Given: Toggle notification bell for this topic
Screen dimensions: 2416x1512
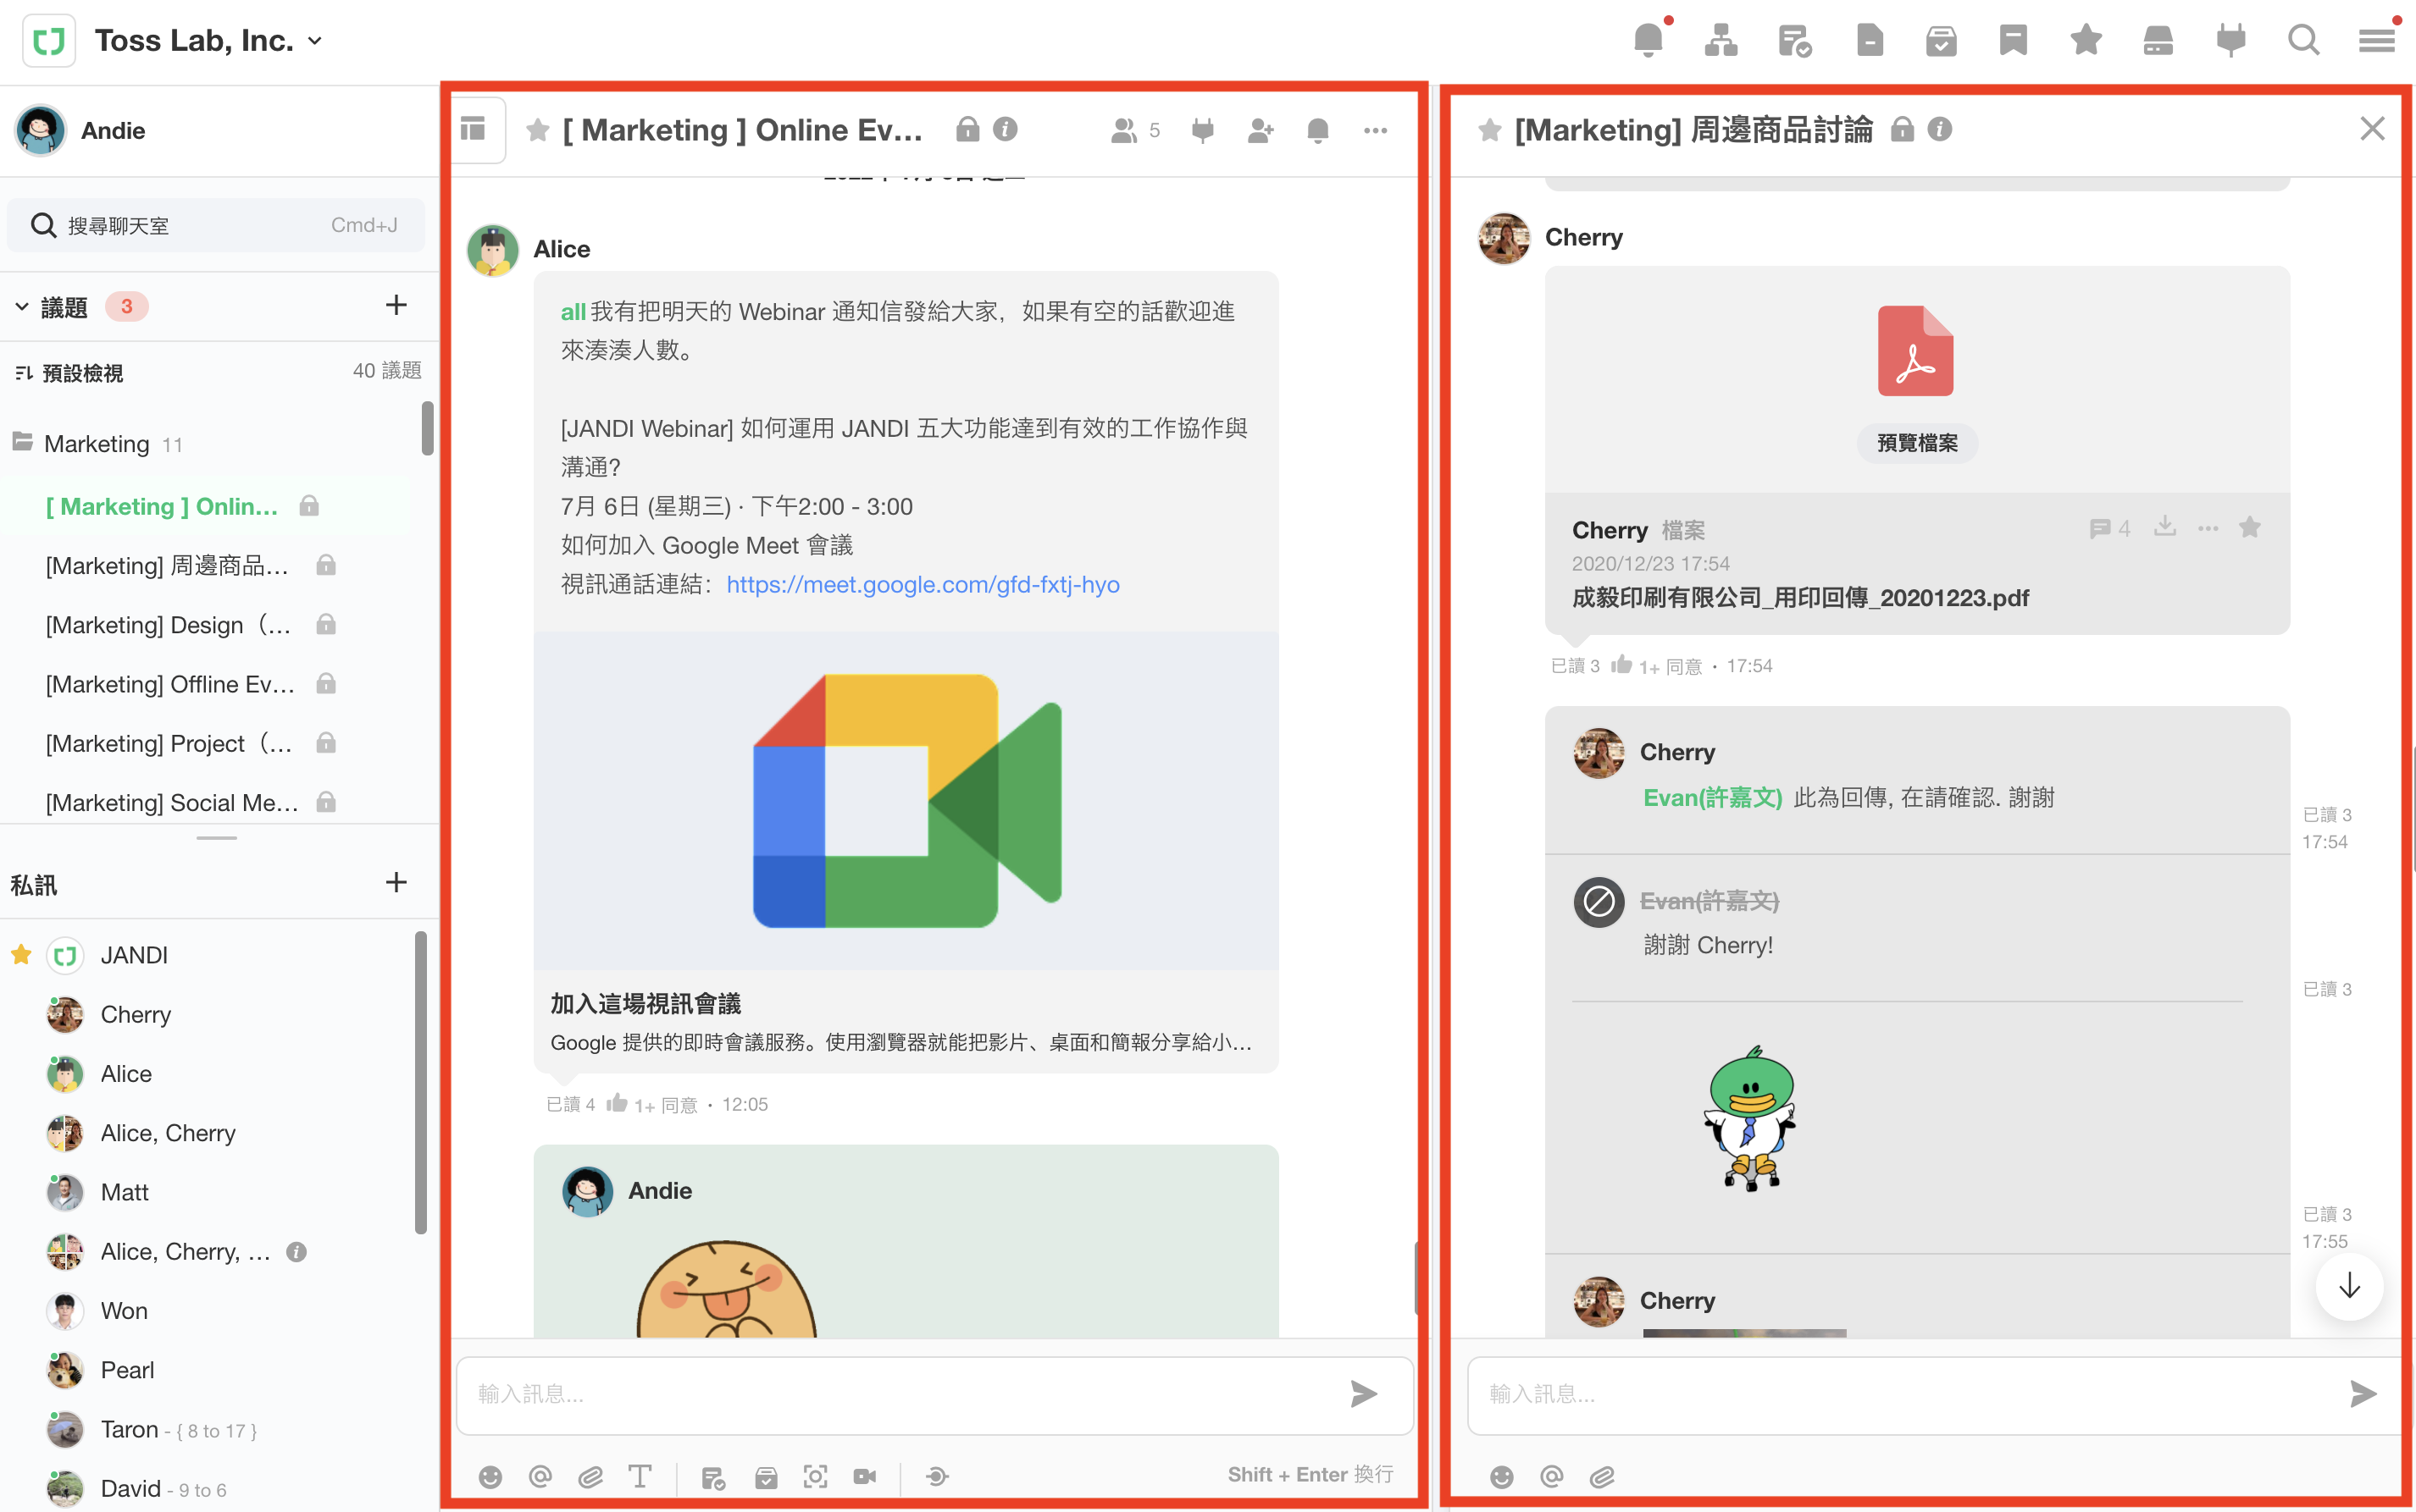Looking at the screenshot, I should coord(1318,130).
